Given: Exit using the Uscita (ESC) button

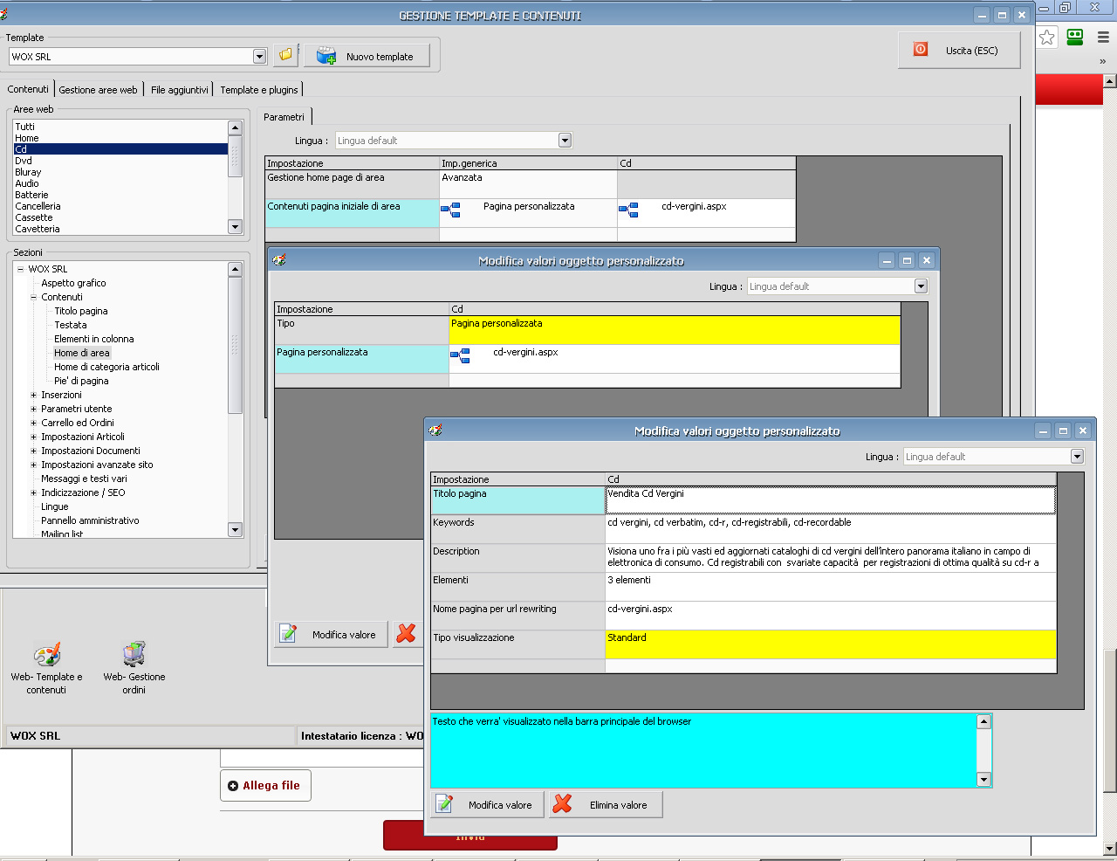Looking at the screenshot, I should 960,51.
